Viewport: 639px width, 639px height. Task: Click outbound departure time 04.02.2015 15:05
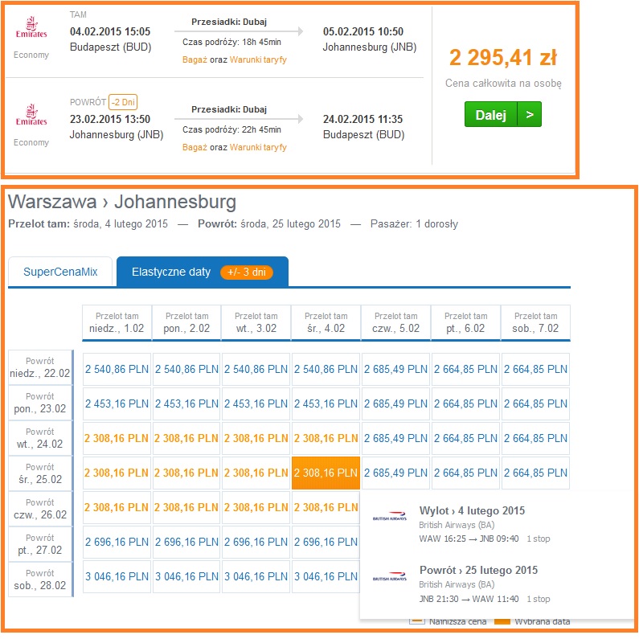110,31
